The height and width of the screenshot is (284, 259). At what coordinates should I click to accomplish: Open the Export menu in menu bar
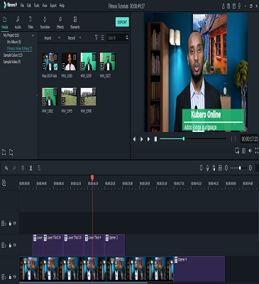click(53, 6)
